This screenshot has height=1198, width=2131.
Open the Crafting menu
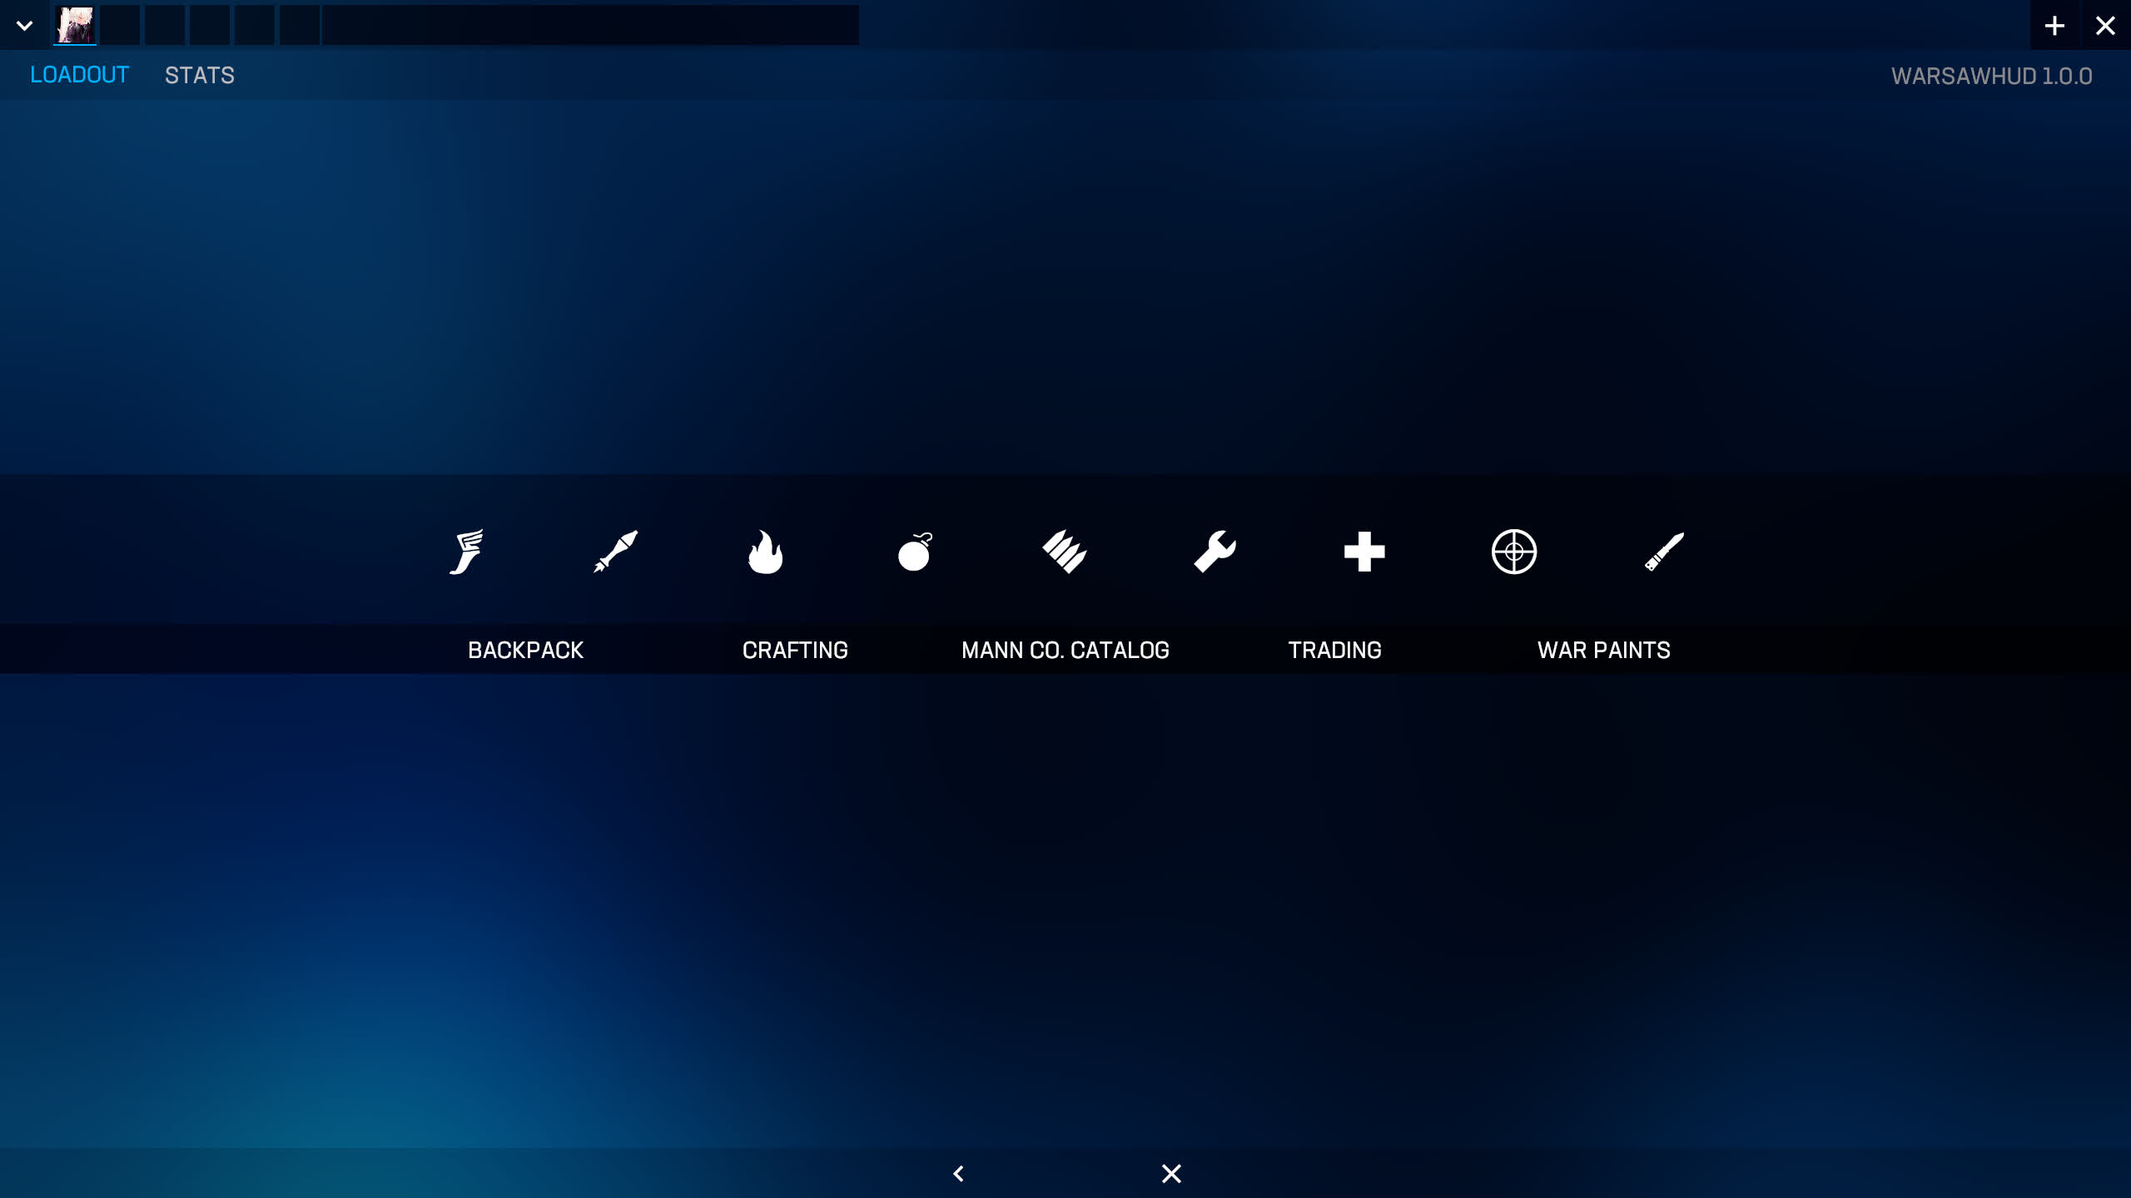(x=795, y=650)
